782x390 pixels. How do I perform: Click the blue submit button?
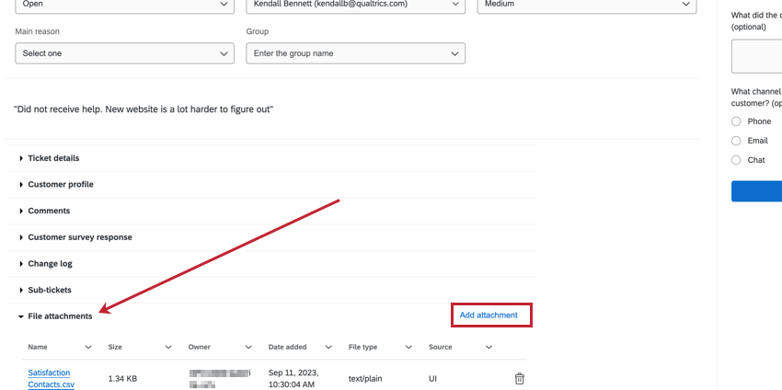tap(756, 191)
